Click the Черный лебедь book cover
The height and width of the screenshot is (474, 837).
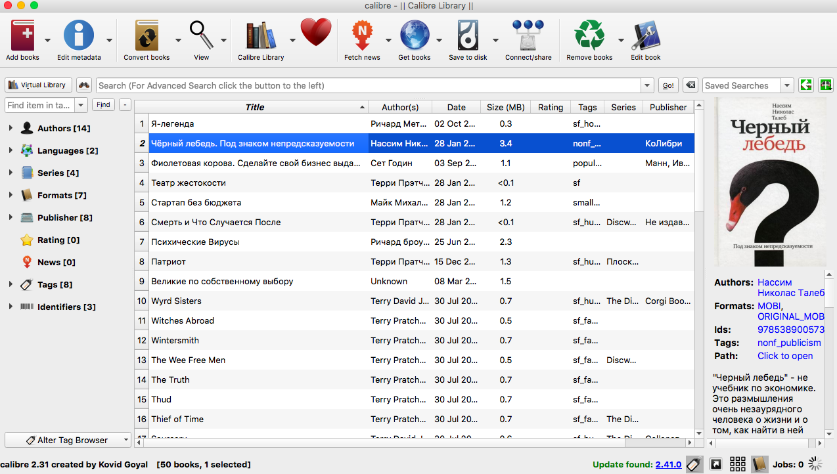click(771, 182)
